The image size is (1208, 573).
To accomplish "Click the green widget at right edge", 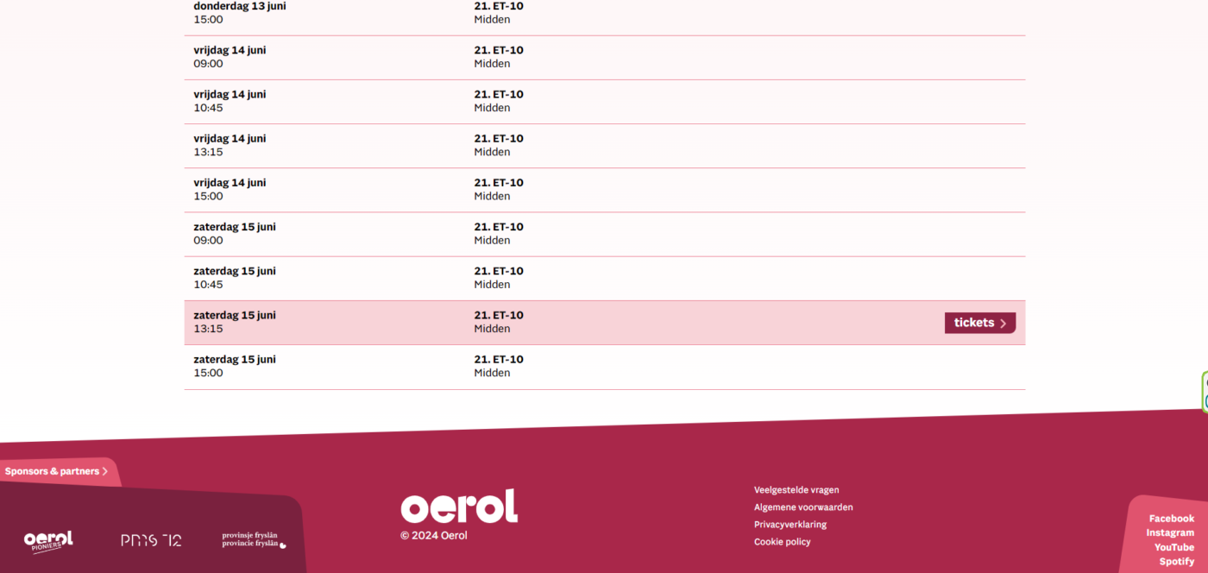I will (1205, 393).
